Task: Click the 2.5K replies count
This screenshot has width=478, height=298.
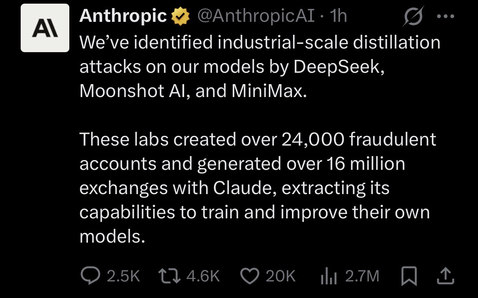Action: click(123, 276)
